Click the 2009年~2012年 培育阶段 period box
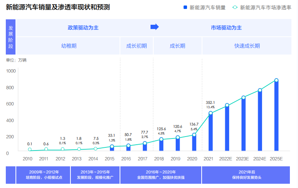Image resolution: width=298 pixels, height=188 pixels. point(43,175)
